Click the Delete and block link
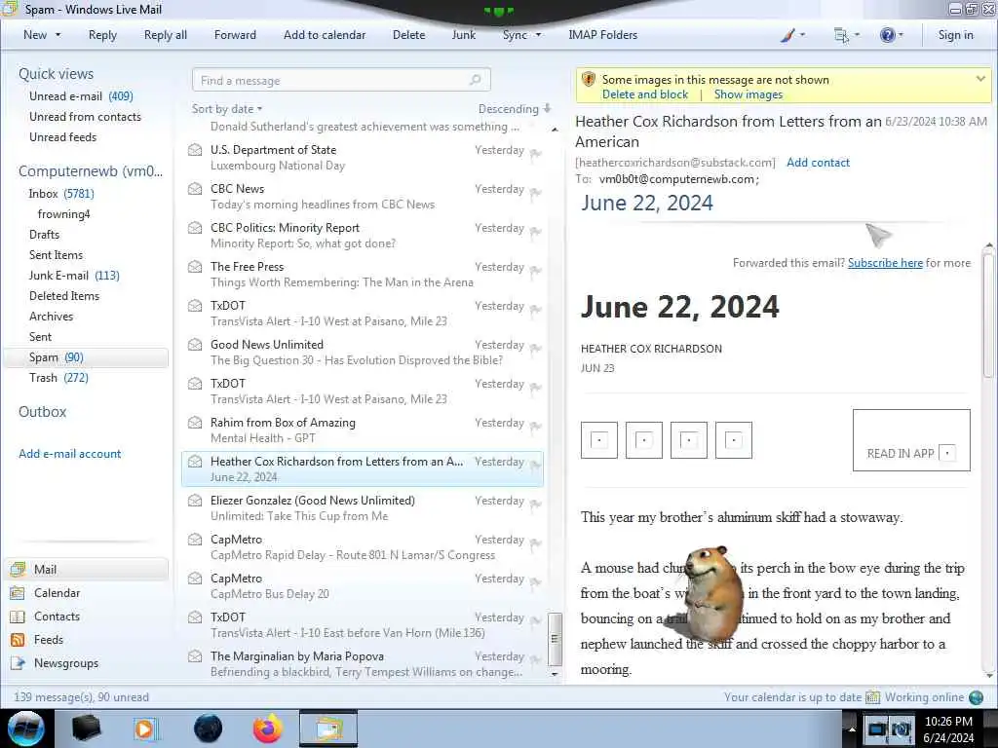 point(645,94)
